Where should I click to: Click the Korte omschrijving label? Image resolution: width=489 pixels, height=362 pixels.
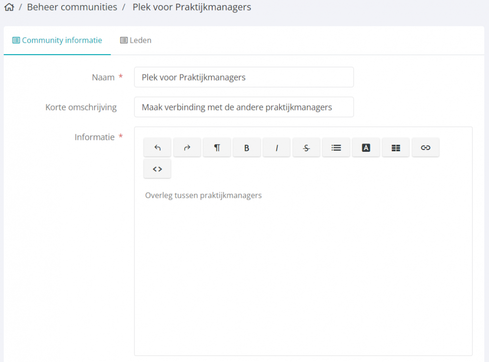[81, 107]
